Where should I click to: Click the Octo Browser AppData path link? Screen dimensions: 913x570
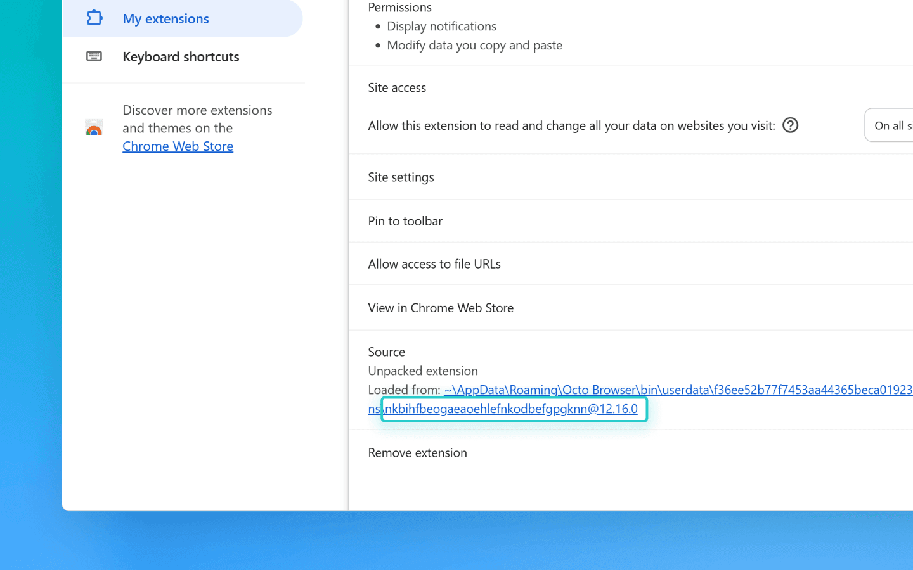(634, 389)
